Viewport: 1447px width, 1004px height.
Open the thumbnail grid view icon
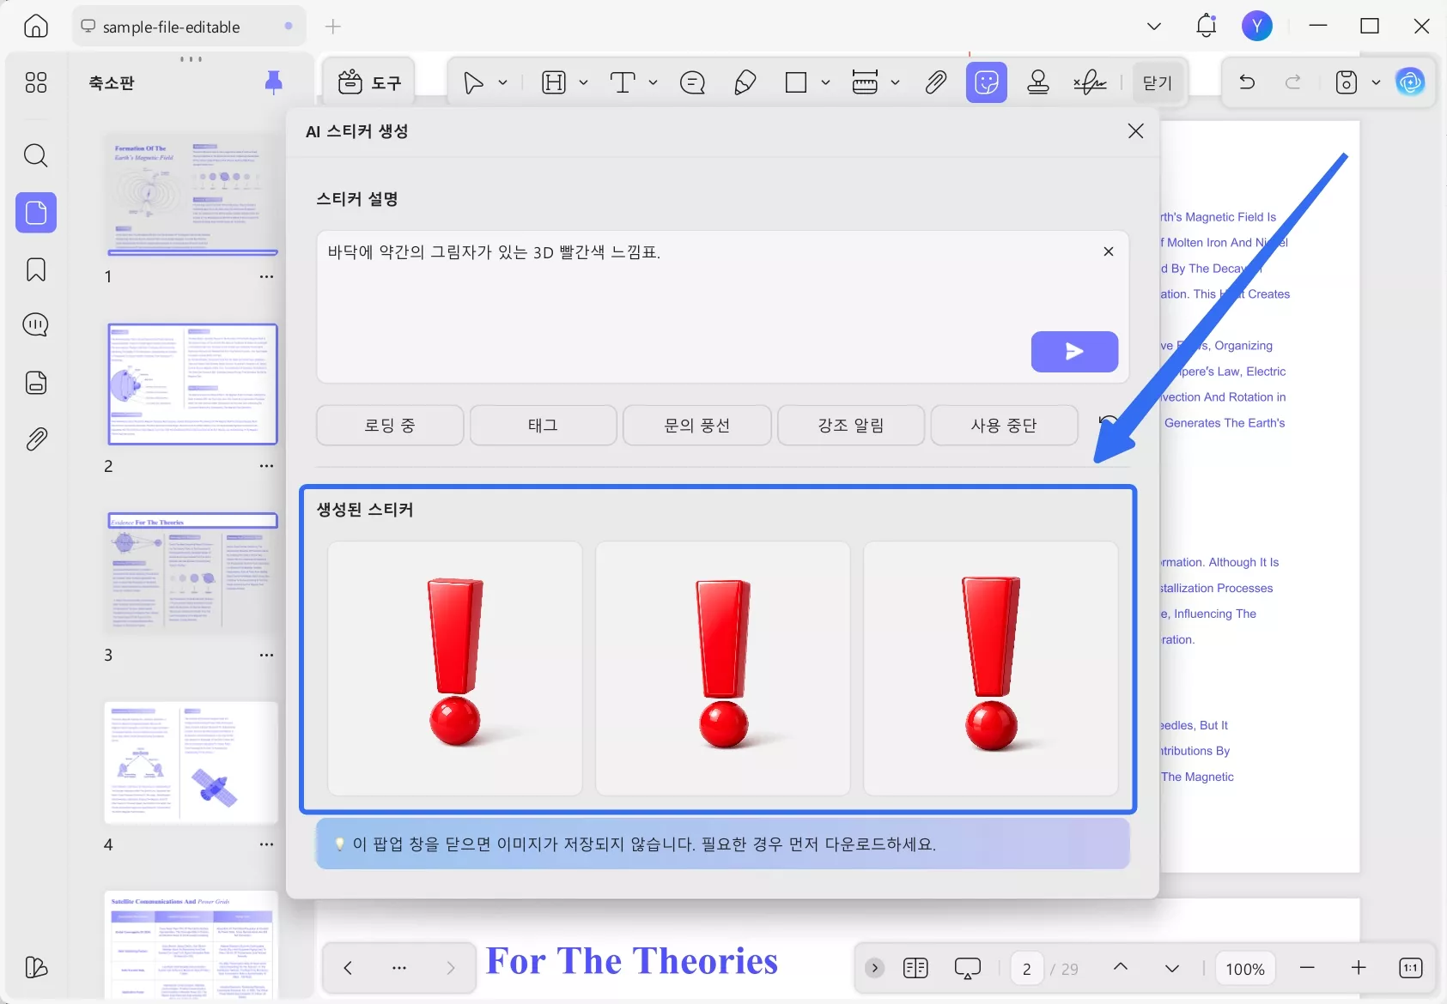point(36,82)
